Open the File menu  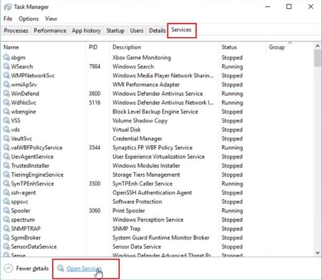(8, 19)
